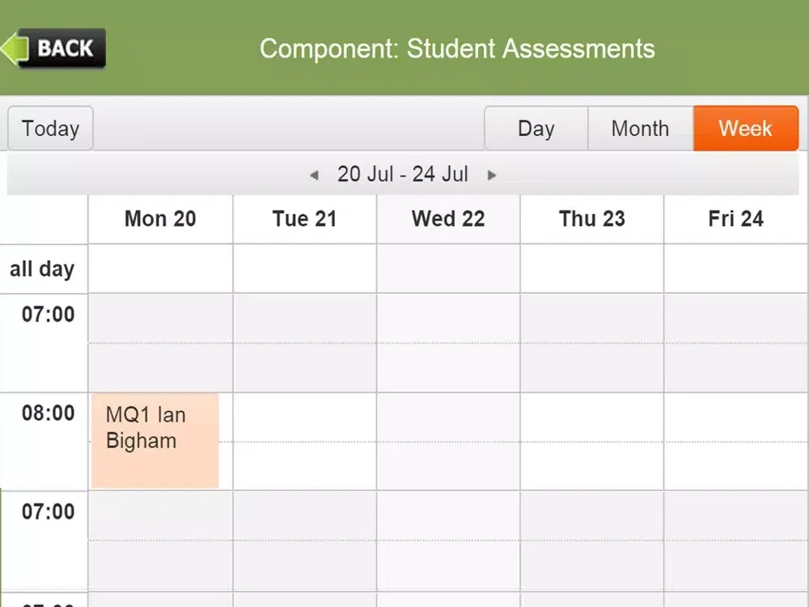Go back using the BACK arrow button
This screenshot has width=809, height=607.
coord(53,49)
